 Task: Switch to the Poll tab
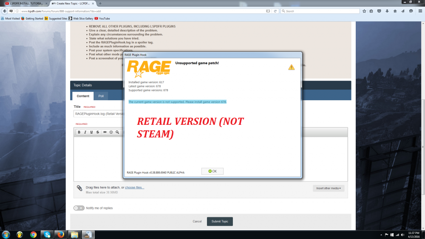(x=101, y=96)
